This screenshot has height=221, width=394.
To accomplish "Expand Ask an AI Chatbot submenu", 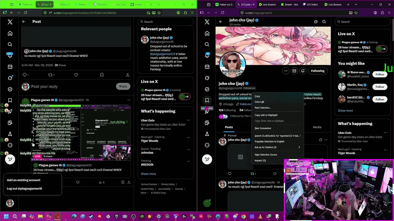I will [277, 147].
